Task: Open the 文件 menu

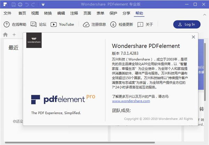Action: [7, 13]
